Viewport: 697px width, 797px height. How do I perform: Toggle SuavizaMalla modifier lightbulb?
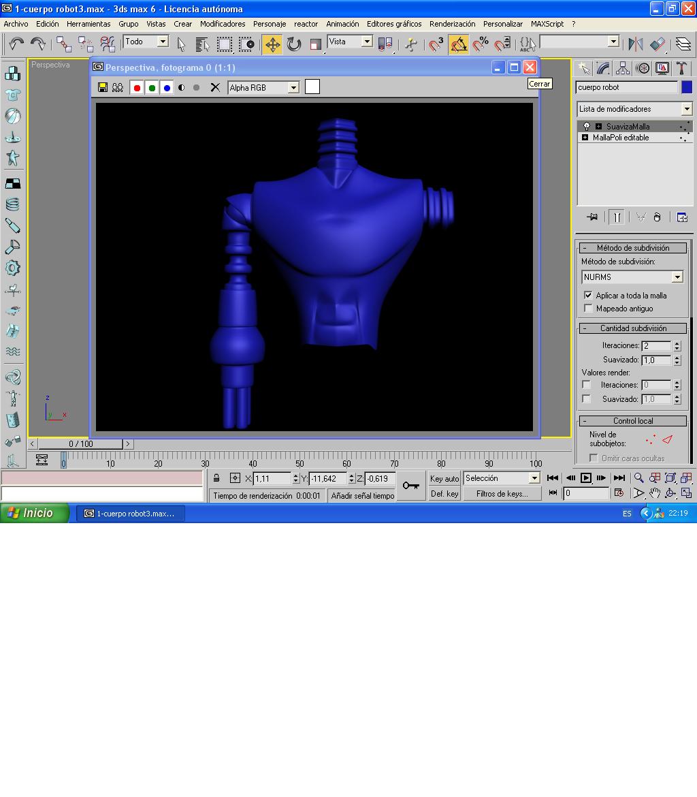(x=587, y=126)
